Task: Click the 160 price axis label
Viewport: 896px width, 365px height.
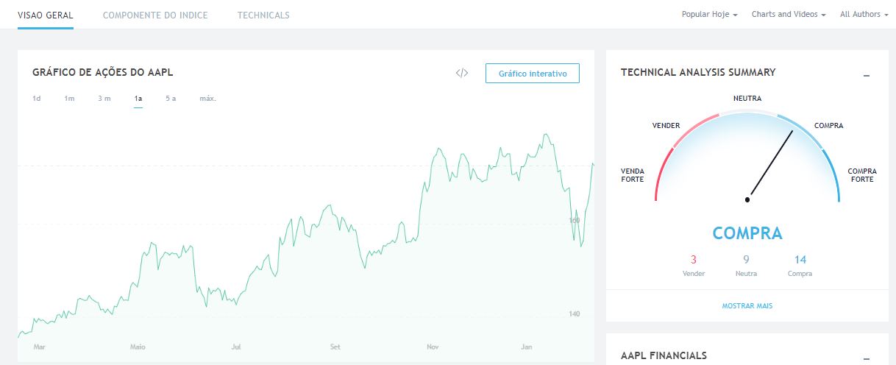Action: pos(575,221)
